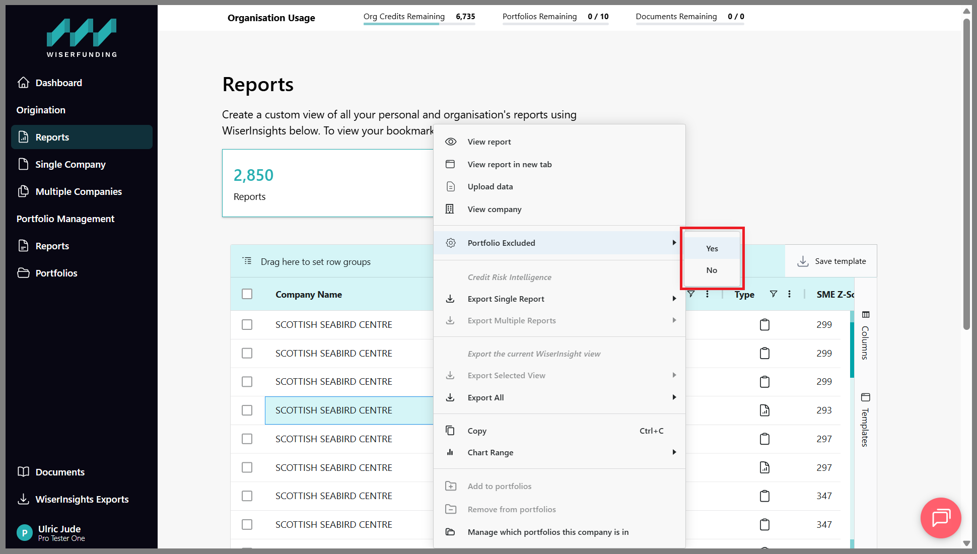Expand the Export All submenu arrow
Image resolution: width=977 pixels, height=554 pixels.
(674, 397)
